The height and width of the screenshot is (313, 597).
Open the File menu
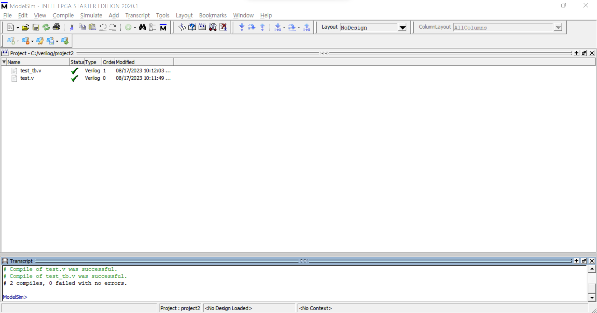pyautogui.click(x=7, y=15)
